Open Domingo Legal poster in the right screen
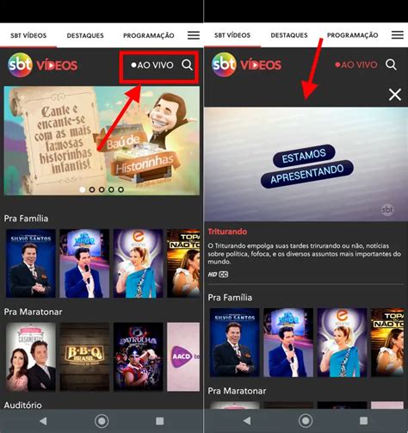This screenshot has height=433, width=408. coord(288,343)
